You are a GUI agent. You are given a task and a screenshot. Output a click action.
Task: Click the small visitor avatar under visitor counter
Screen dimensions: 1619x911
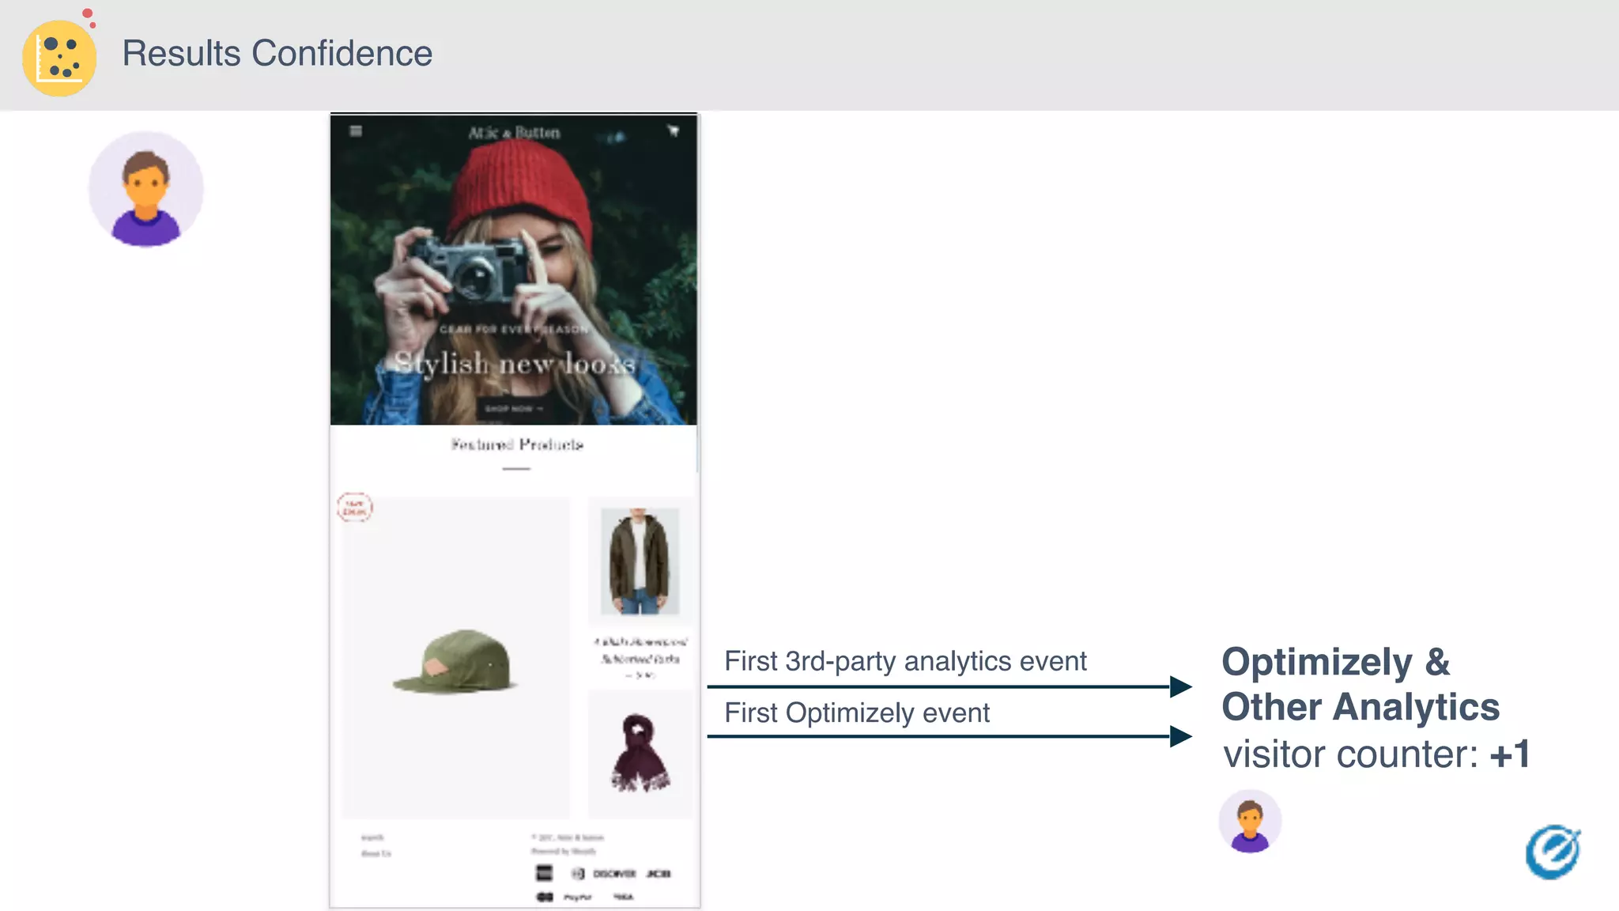tap(1250, 821)
